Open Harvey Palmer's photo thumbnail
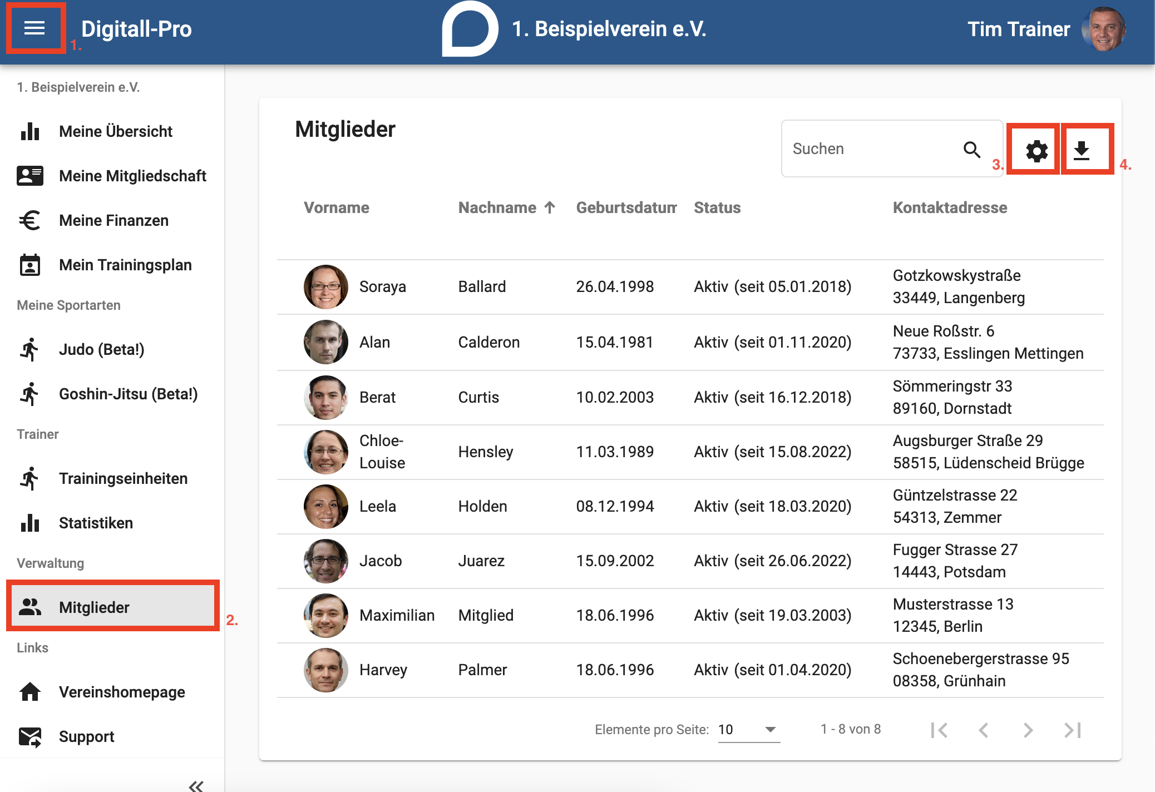1155x792 pixels. [x=326, y=670]
